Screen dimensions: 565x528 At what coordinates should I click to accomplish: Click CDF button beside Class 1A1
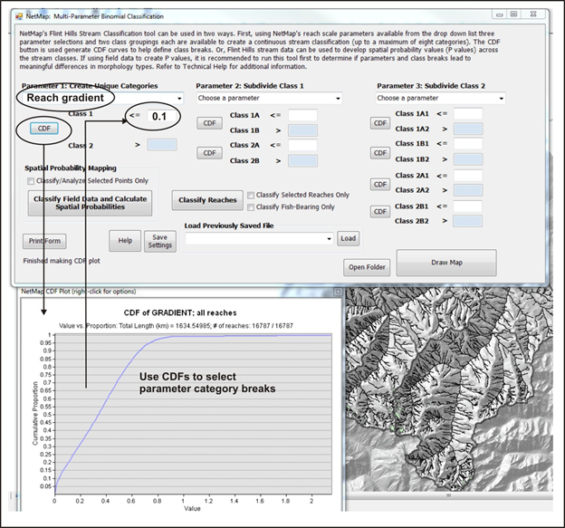pyautogui.click(x=379, y=121)
